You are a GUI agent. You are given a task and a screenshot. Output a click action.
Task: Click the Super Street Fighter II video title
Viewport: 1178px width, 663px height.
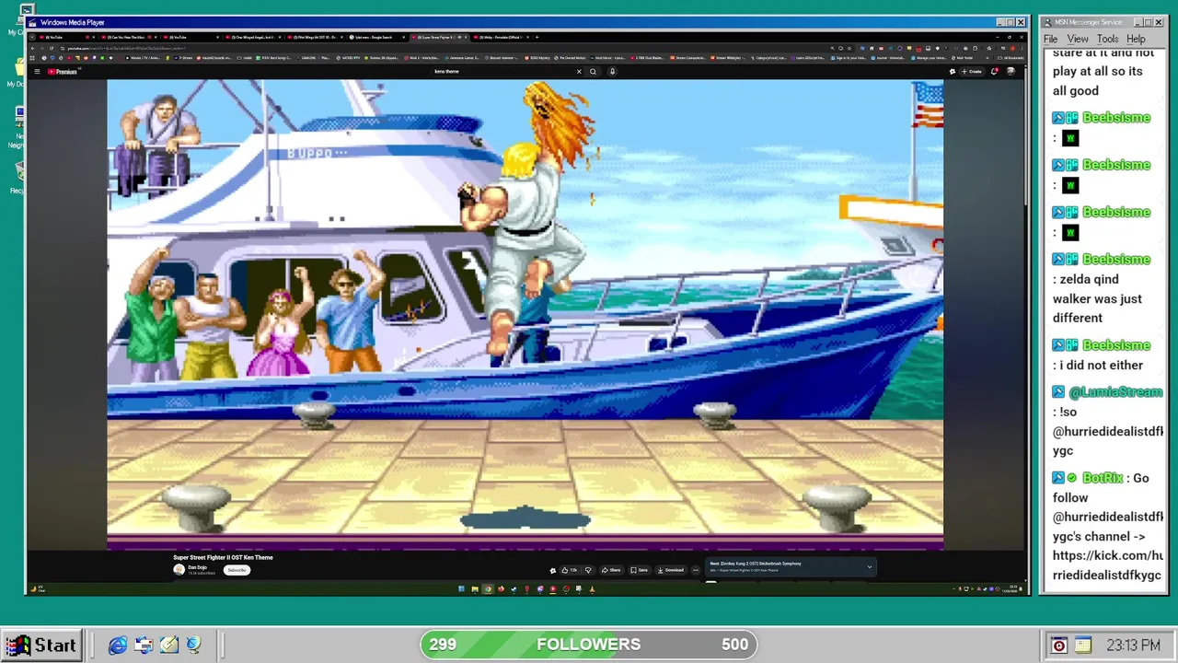click(223, 557)
